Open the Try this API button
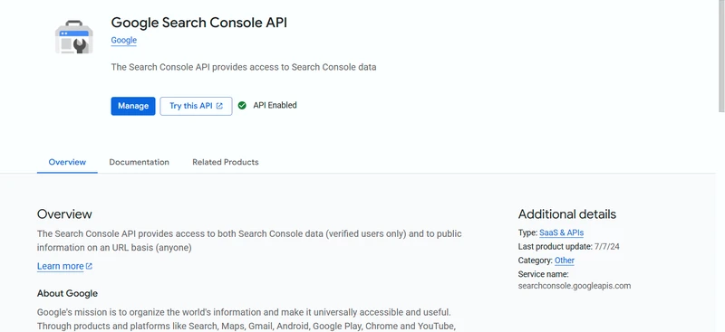 click(x=196, y=106)
